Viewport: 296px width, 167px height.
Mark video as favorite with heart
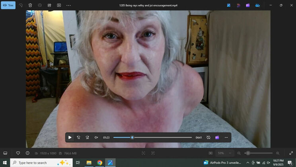pyautogui.click(x=18, y=153)
